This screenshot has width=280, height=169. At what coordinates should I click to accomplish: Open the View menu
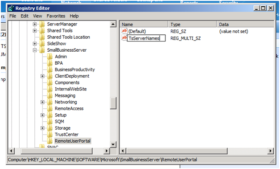point(37,16)
